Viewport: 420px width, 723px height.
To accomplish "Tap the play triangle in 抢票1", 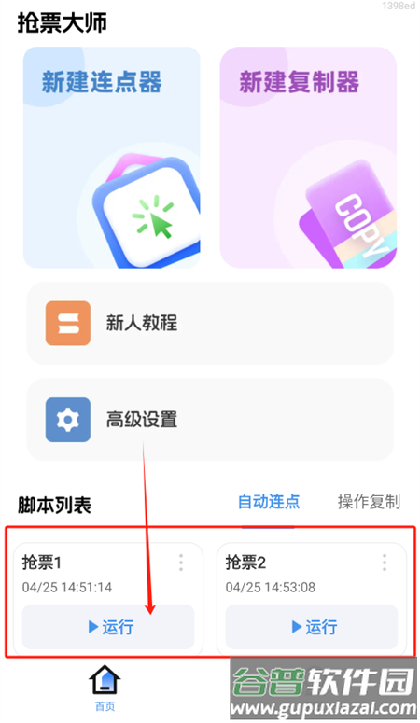I will pos(93,627).
